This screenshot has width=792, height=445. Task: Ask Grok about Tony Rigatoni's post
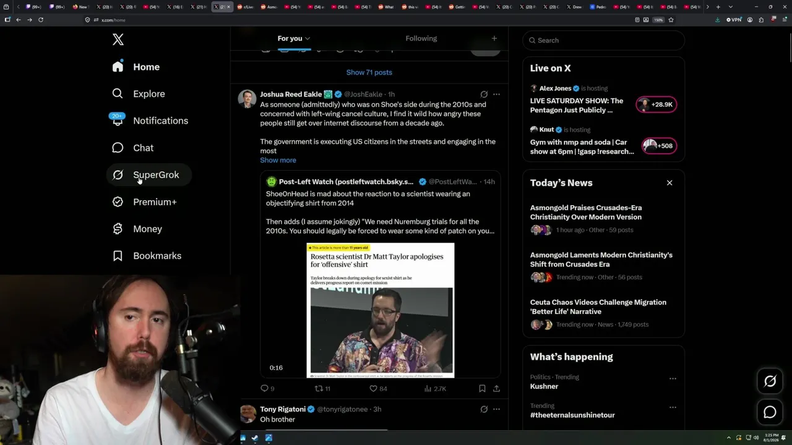484,409
